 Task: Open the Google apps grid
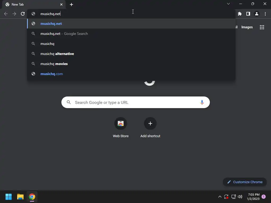[x=262, y=27]
